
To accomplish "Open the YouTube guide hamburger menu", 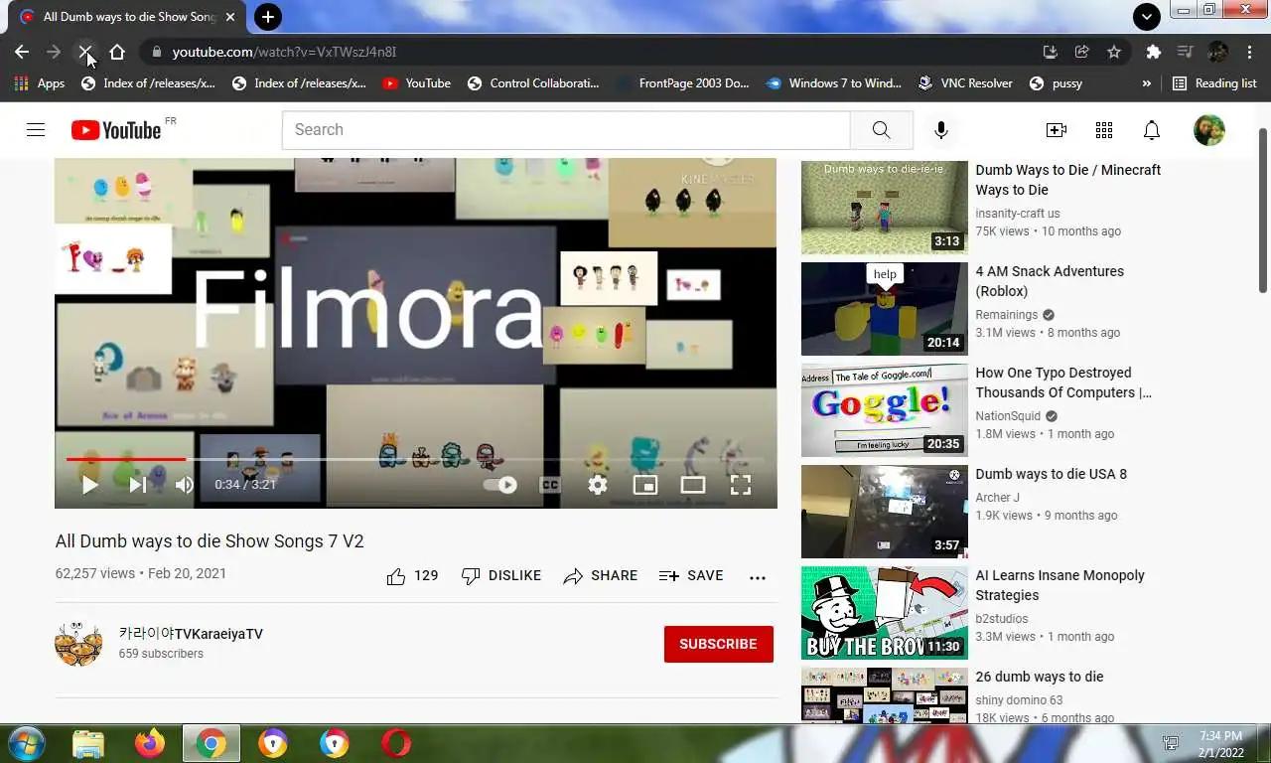I will pyautogui.click(x=36, y=130).
